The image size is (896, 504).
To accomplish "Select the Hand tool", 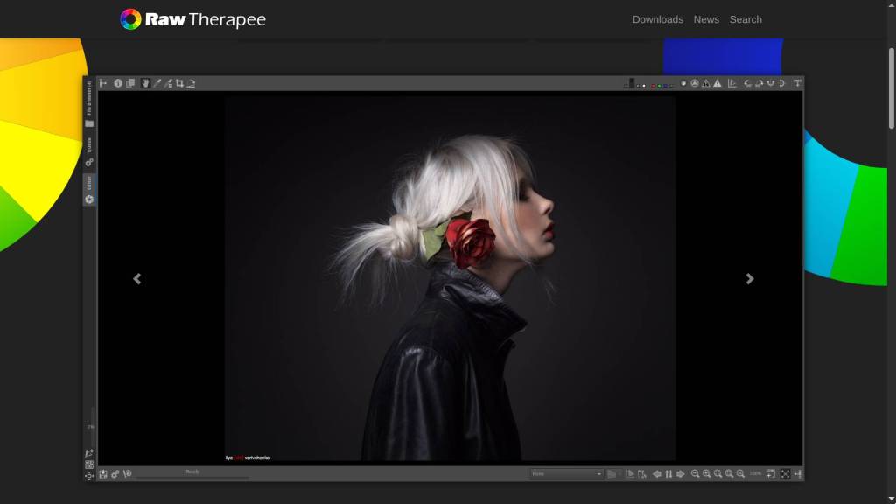I will [145, 83].
